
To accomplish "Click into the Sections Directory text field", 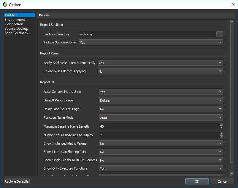I will [147, 34].
